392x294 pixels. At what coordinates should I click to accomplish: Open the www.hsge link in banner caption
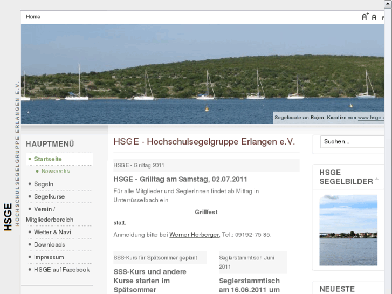click(x=371, y=118)
